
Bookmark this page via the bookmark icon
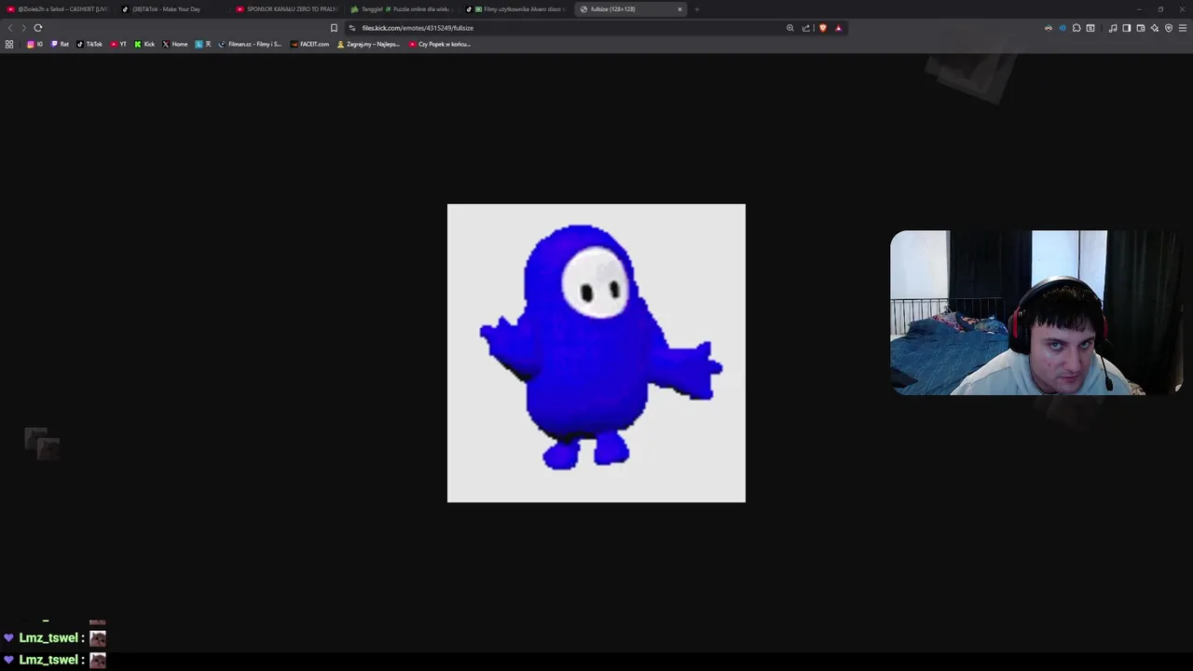click(334, 28)
